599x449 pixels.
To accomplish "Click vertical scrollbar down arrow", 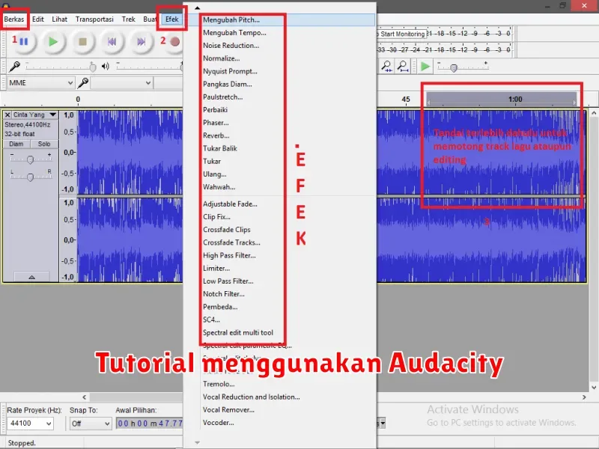I will point(594,387).
